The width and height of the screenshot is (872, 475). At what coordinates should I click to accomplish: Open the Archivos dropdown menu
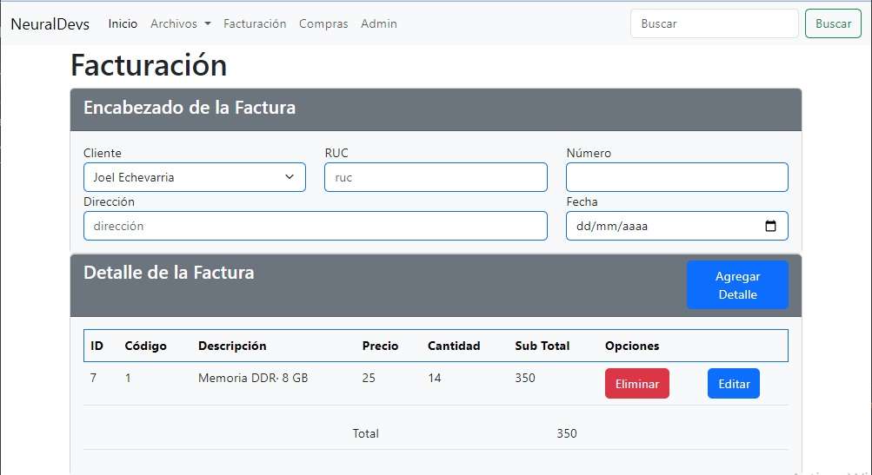pyautogui.click(x=180, y=24)
